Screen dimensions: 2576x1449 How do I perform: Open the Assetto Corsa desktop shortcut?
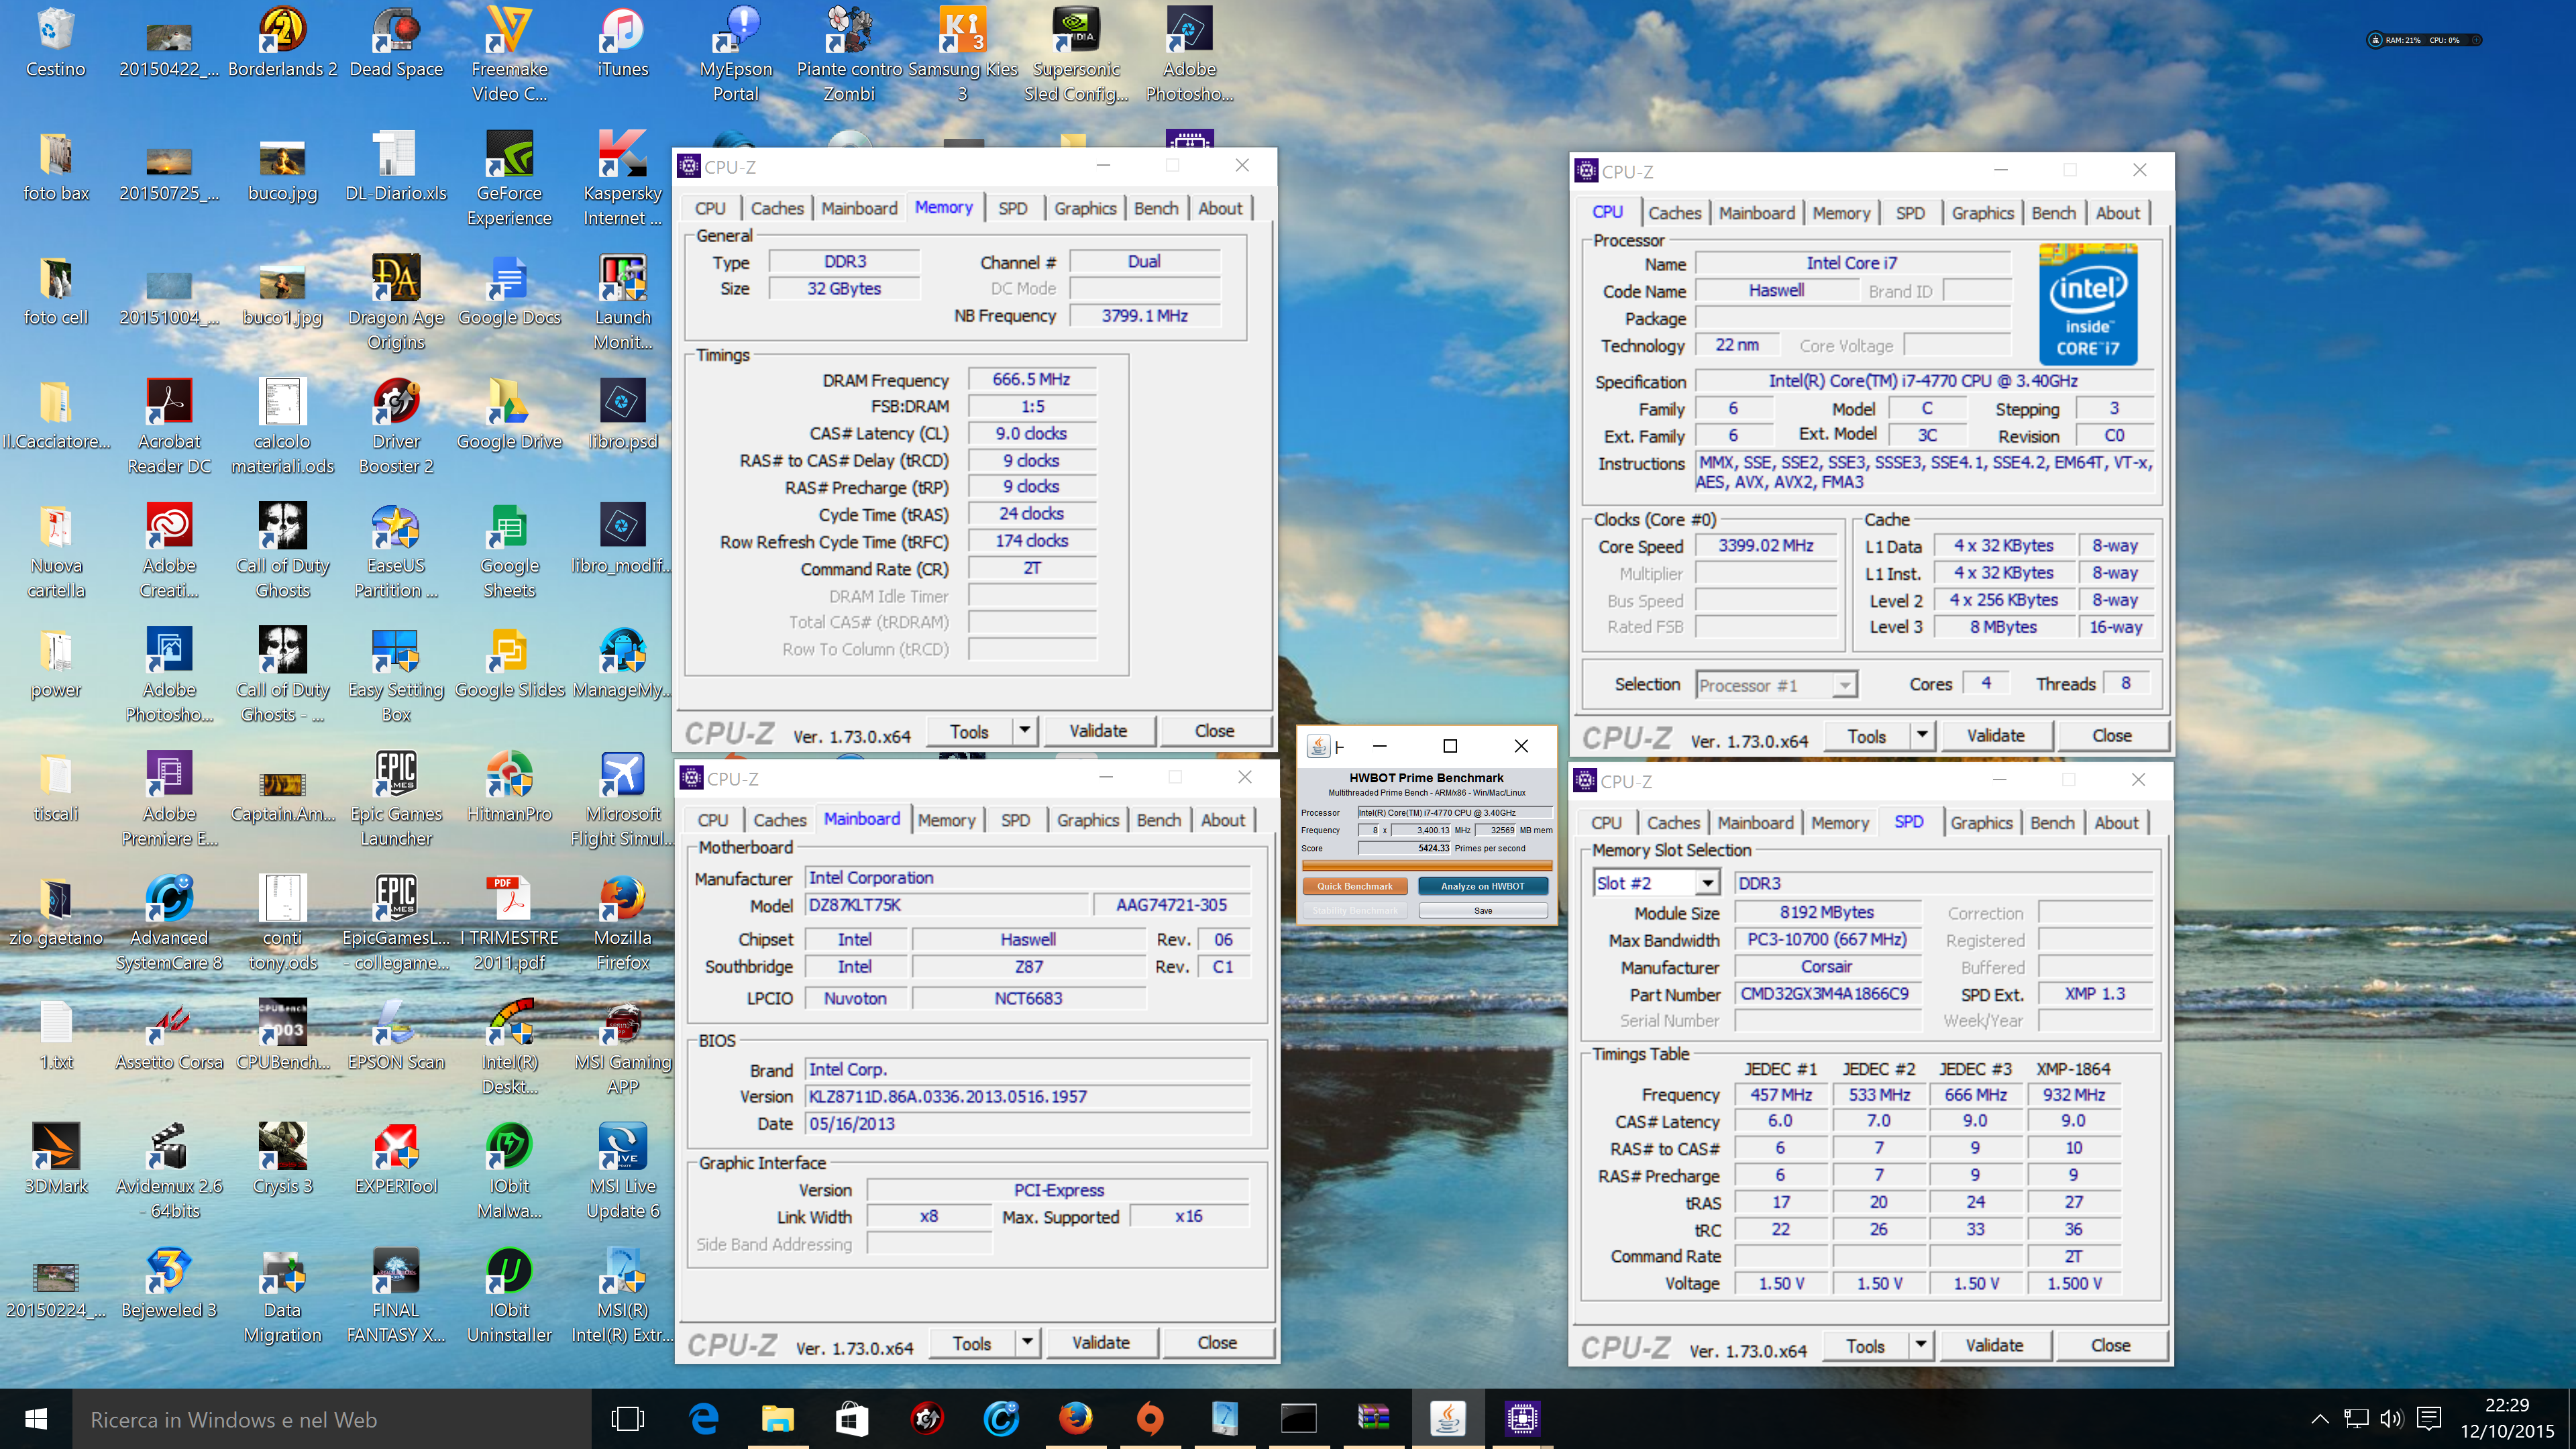[x=169, y=1035]
